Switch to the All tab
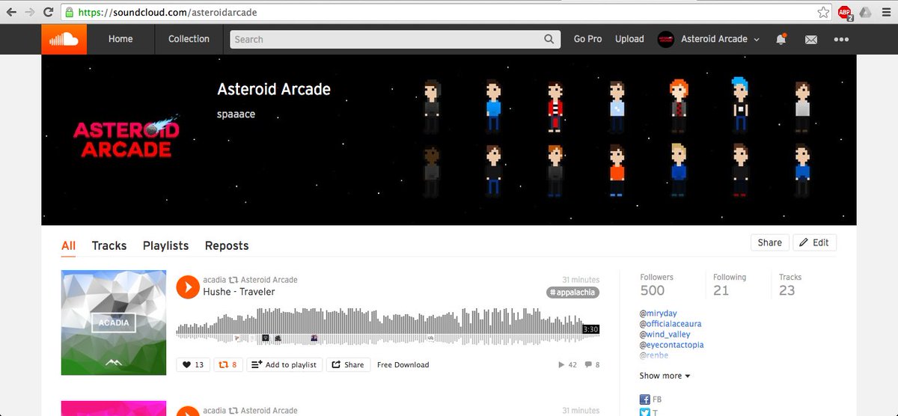This screenshot has height=416, width=898. coord(69,245)
